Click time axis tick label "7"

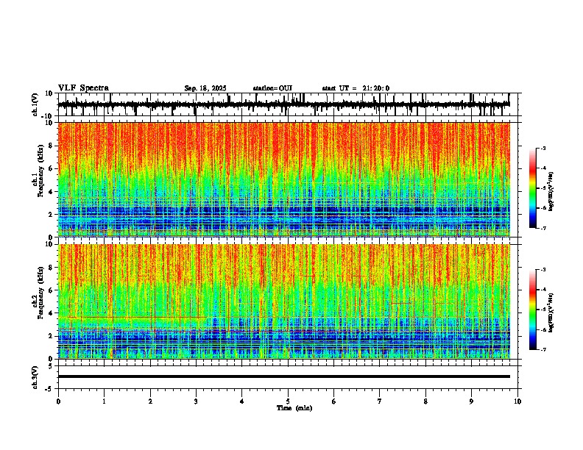click(x=380, y=401)
